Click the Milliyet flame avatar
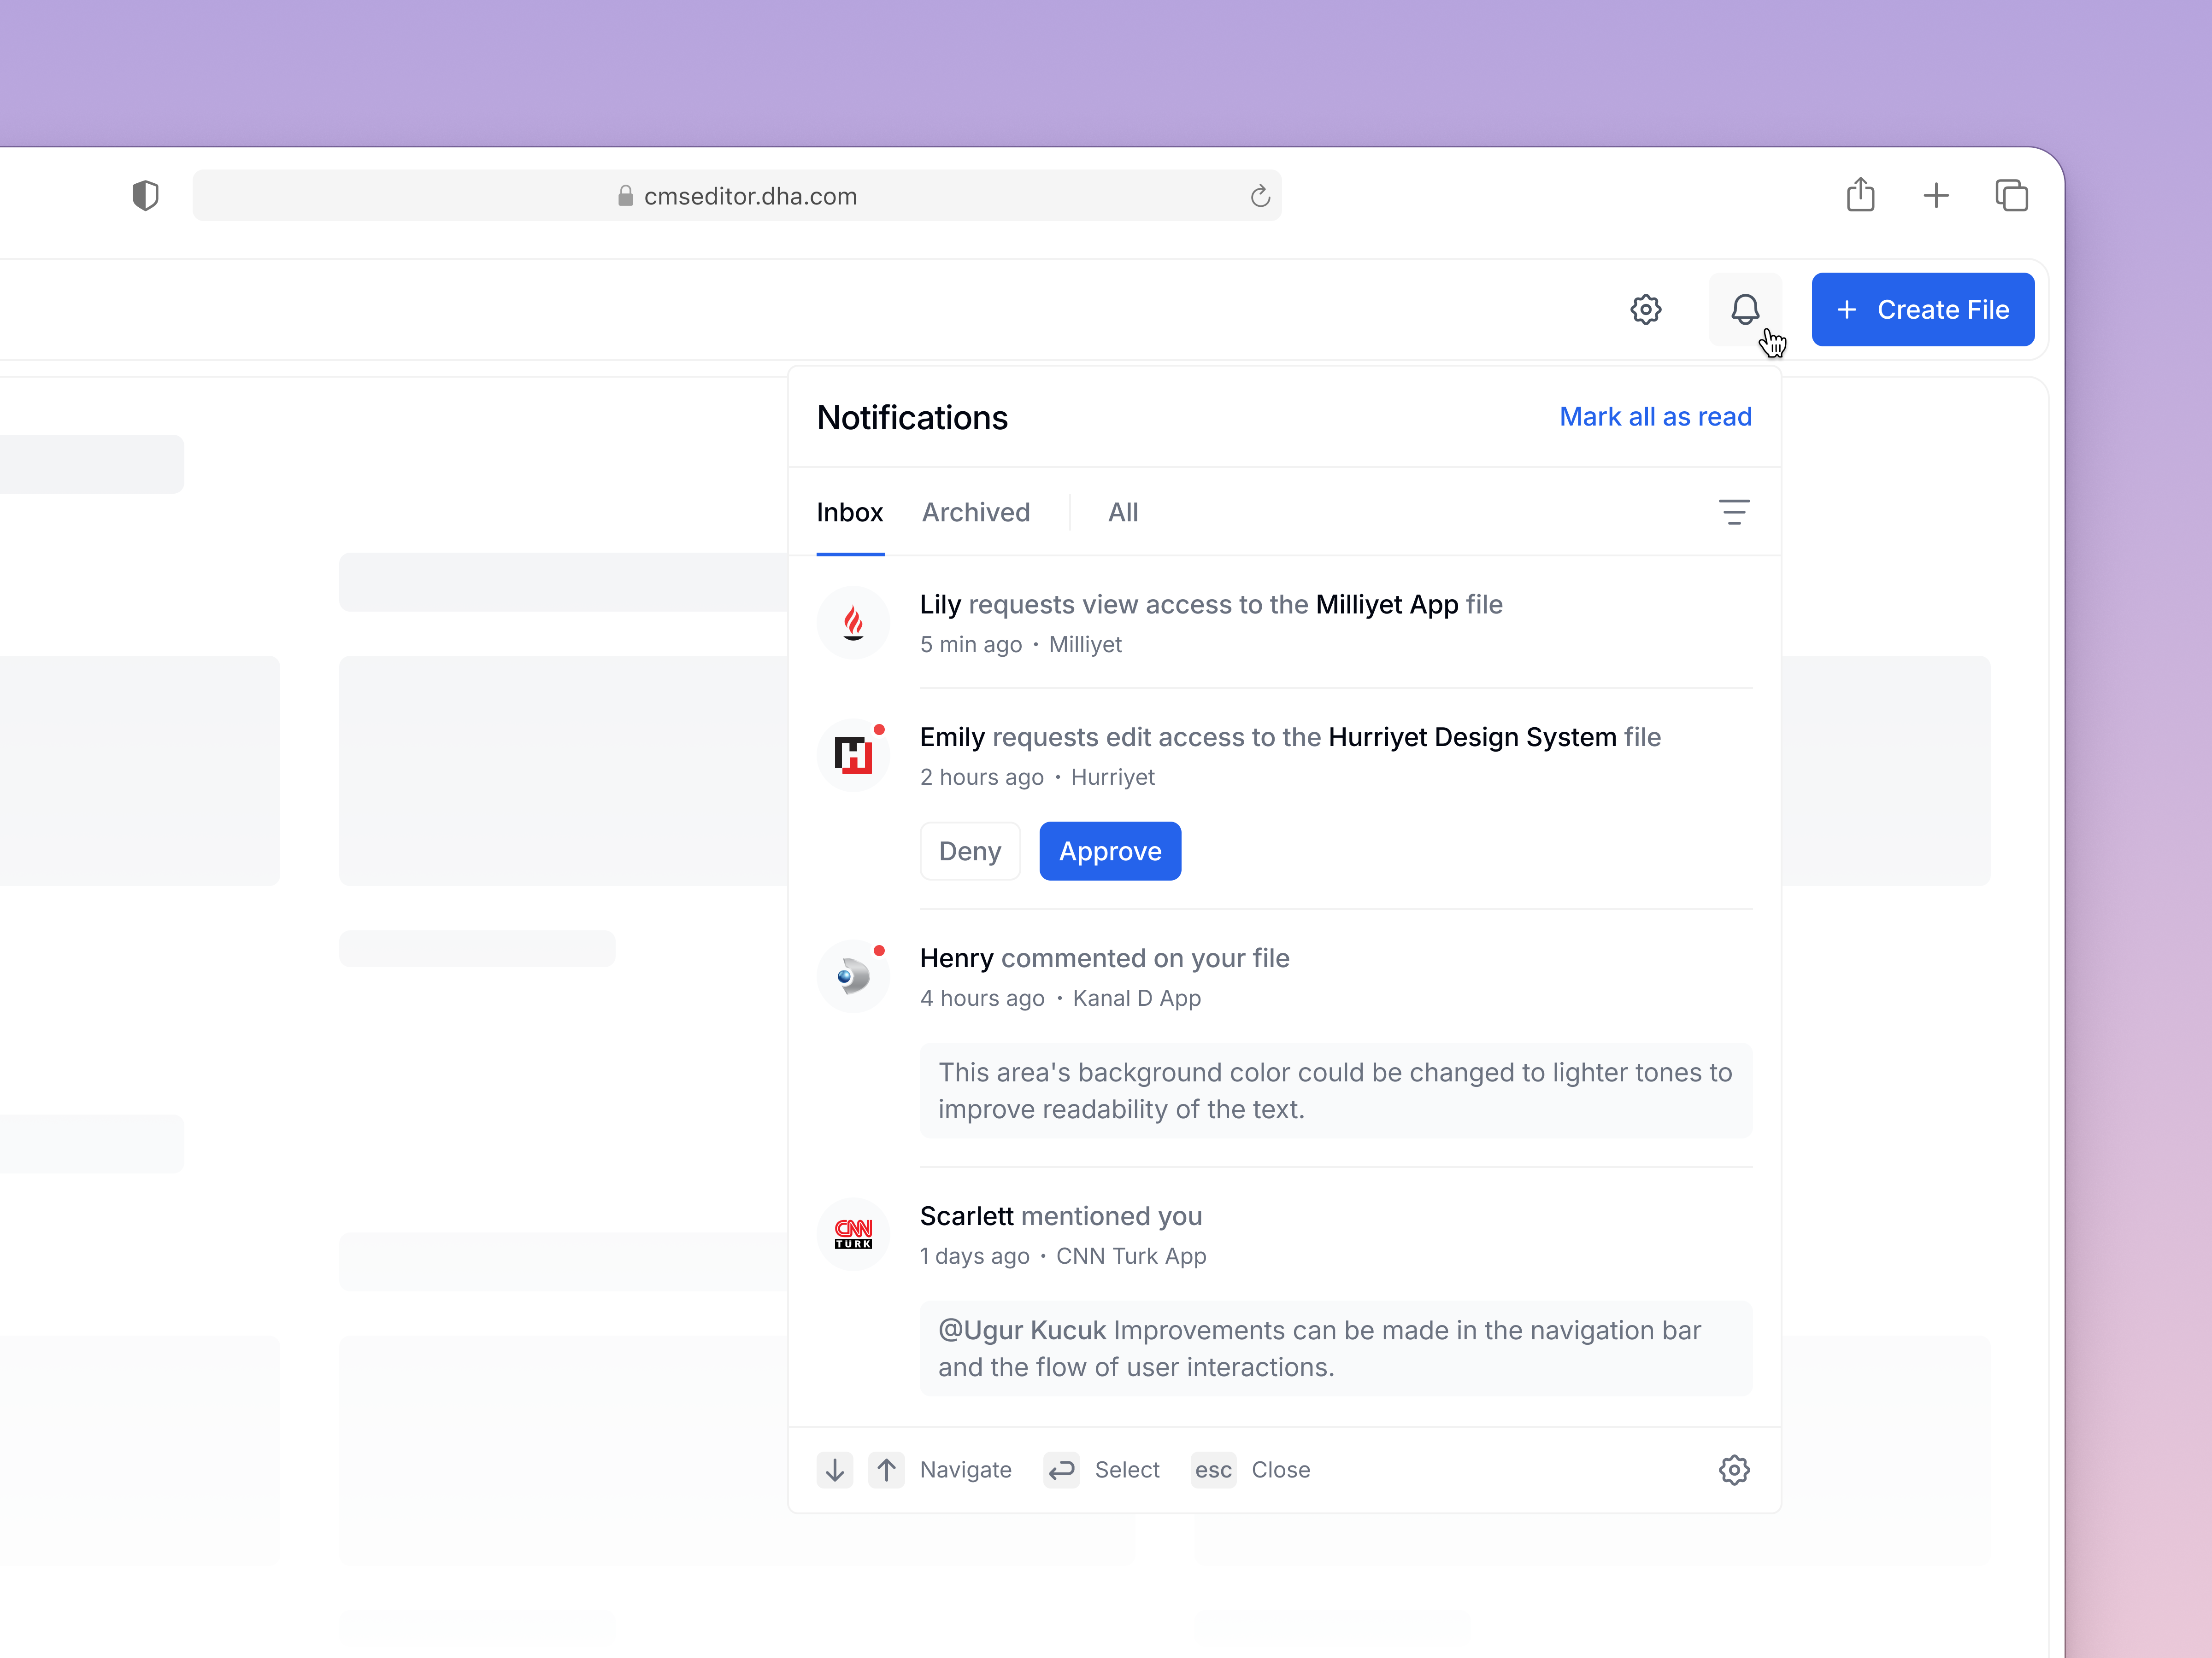This screenshot has height=1658, width=2212. tap(853, 622)
